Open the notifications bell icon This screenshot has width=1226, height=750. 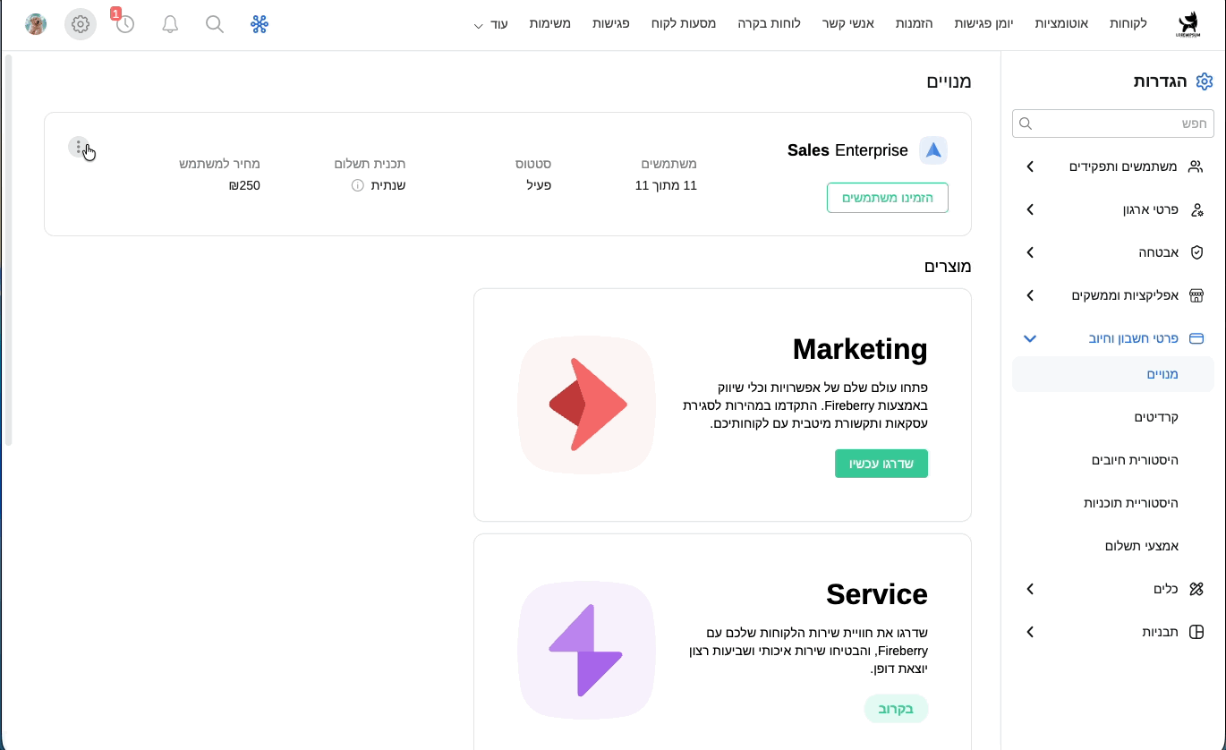[170, 24]
